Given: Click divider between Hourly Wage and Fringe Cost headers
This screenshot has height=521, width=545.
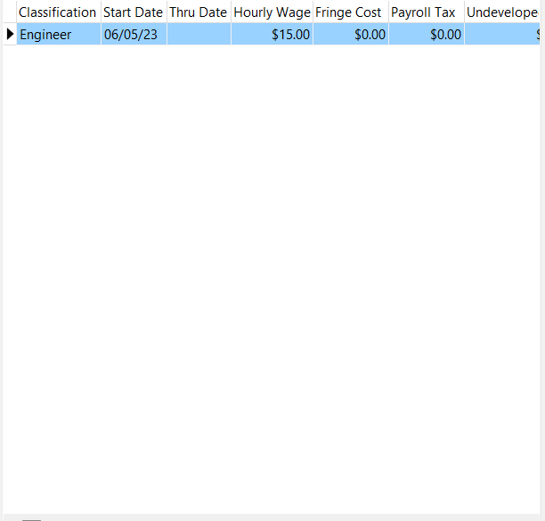Looking at the screenshot, I should click(313, 12).
